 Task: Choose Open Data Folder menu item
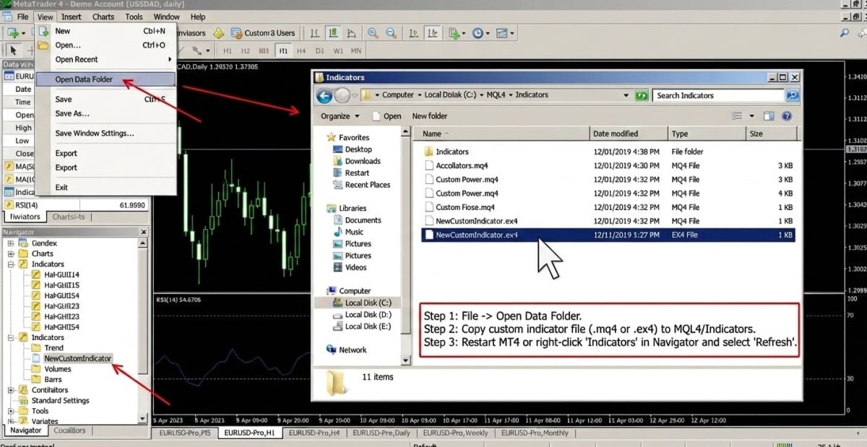pyautogui.click(x=105, y=79)
